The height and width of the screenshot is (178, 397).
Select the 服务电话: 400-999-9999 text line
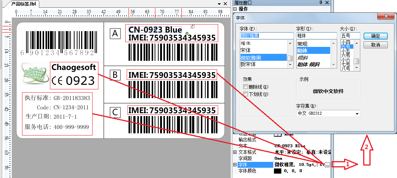[57, 127]
